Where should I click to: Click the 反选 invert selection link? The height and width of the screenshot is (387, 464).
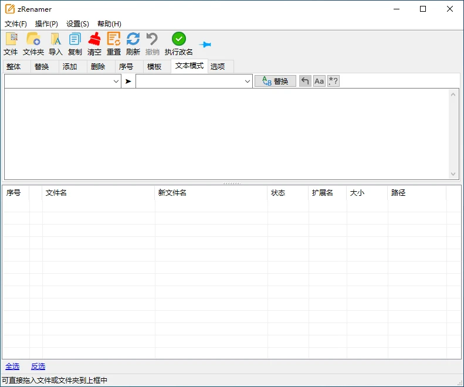pos(38,366)
